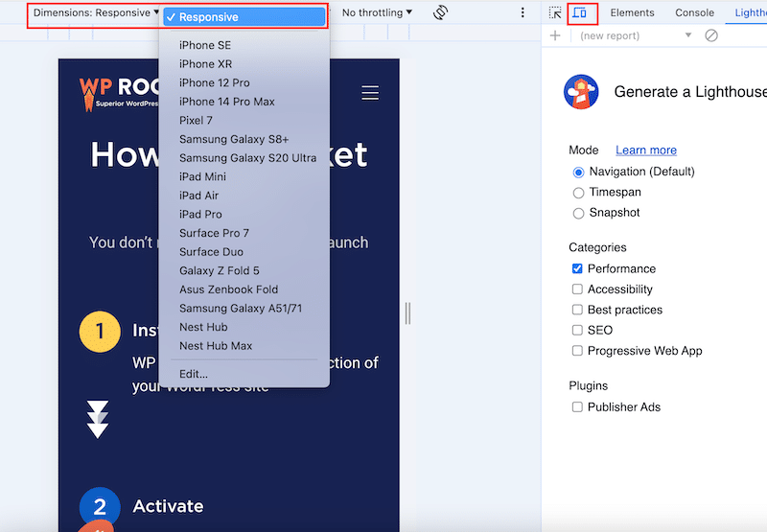
Task: Select iPad Mini device
Action: tap(202, 176)
